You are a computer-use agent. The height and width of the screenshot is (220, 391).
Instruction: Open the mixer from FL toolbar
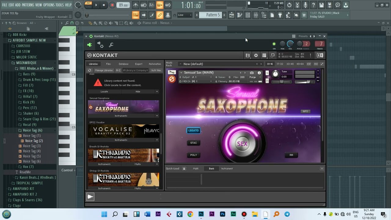[x=256, y=15]
